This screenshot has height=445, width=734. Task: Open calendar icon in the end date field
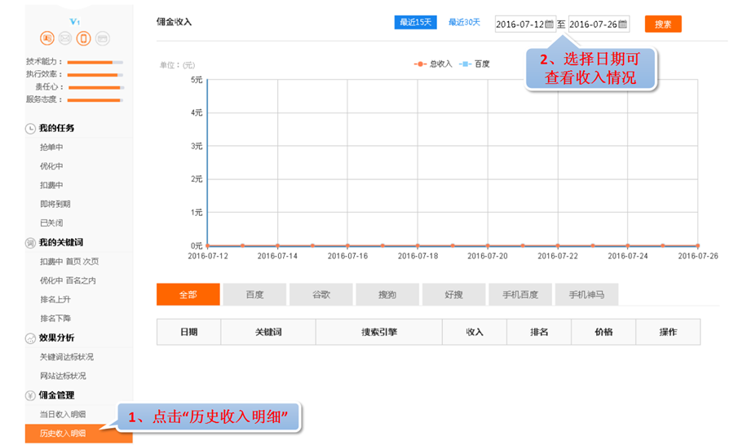pyautogui.click(x=622, y=24)
